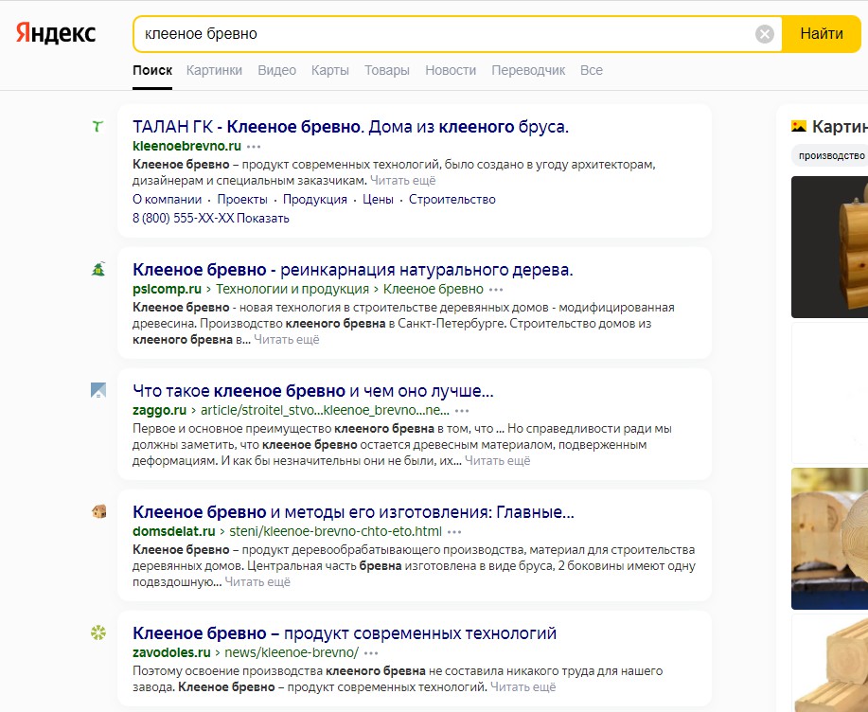Open result 'Что такое клееное бревно и чем оно лучше'
The height and width of the screenshot is (712, 868).
(312, 391)
